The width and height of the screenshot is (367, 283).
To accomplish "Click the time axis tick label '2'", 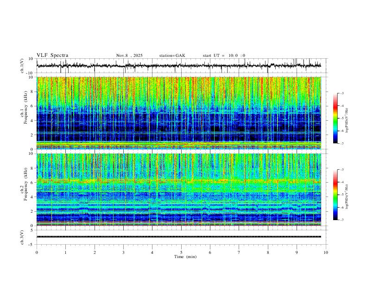I will pos(95,252).
